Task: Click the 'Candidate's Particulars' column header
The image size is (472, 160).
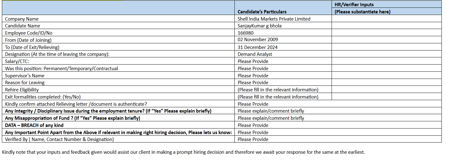Action: (262, 12)
